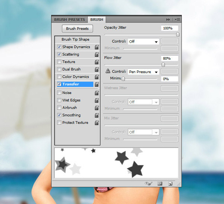
Task: Click the star brush stroke preview
Action: [x=116, y=163]
